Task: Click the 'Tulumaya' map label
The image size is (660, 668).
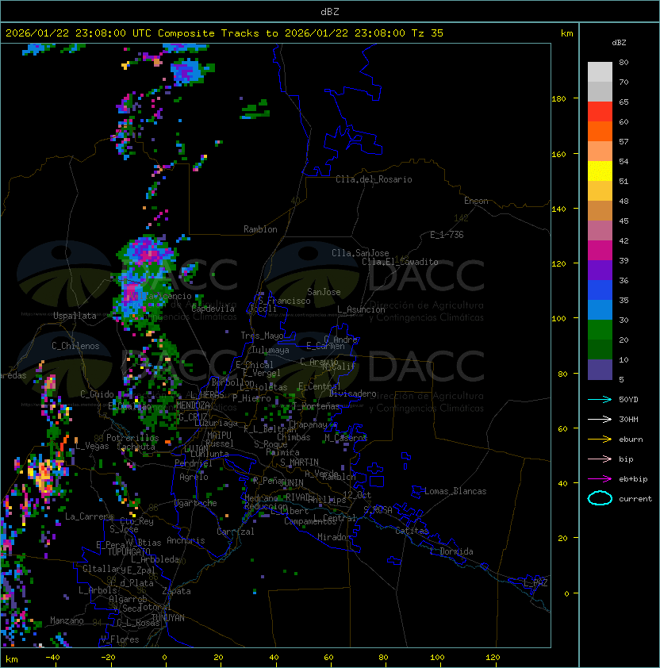Action: pyautogui.click(x=271, y=350)
